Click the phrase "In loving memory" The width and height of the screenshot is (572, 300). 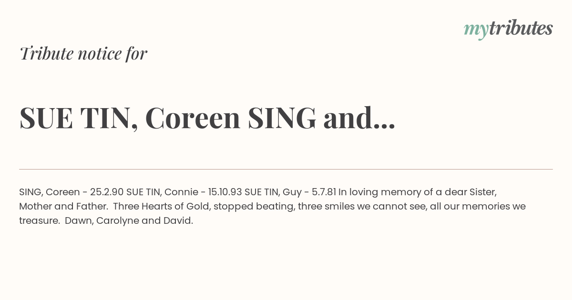375,192
